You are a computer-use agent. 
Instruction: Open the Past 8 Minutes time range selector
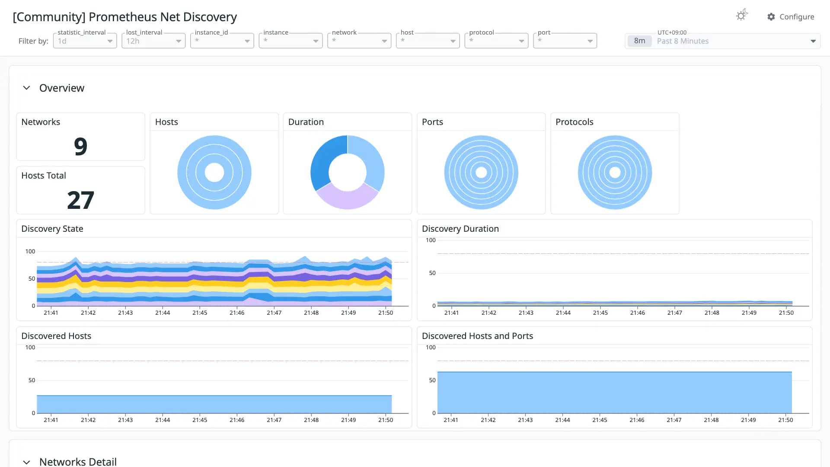point(722,41)
